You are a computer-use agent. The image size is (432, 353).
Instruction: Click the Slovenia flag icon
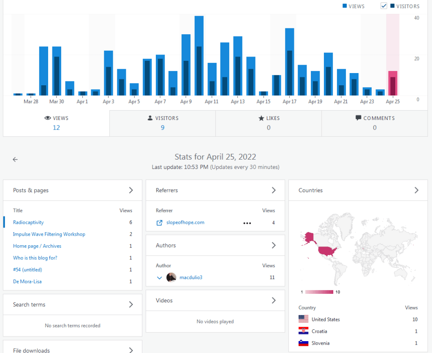[x=303, y=343]
